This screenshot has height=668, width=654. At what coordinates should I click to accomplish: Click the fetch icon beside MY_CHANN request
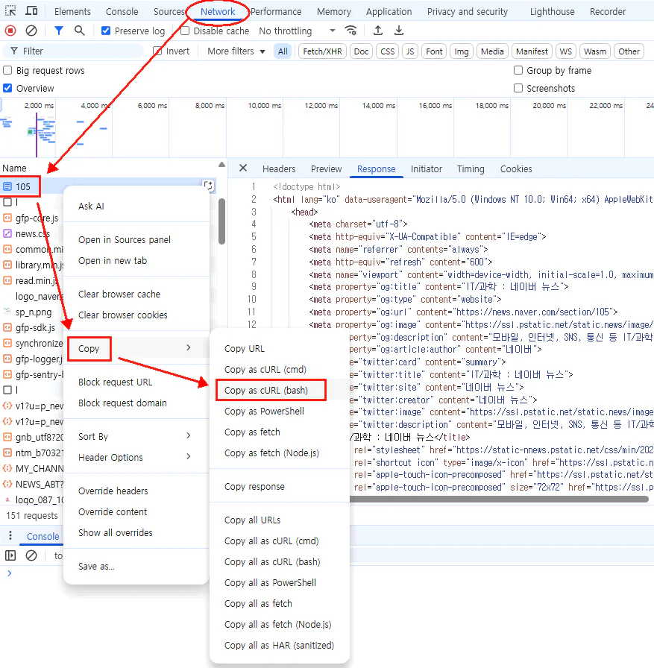pyautogui.click(x=7, y=469)
